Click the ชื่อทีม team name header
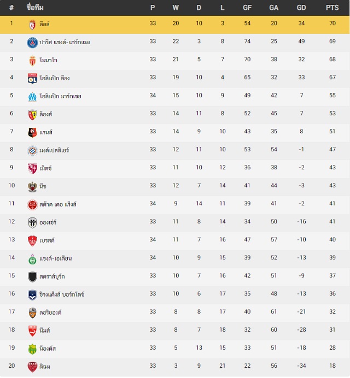This screenshot has height=378, width=350. tap(35, 8)
